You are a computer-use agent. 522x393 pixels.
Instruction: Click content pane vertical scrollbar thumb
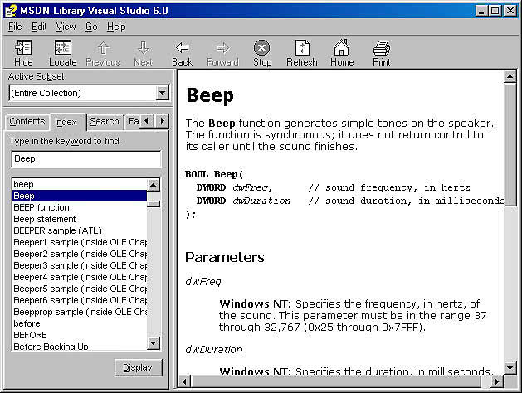(510, 145)
